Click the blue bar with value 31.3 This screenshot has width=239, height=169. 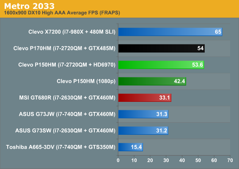(x=143, y=114)
